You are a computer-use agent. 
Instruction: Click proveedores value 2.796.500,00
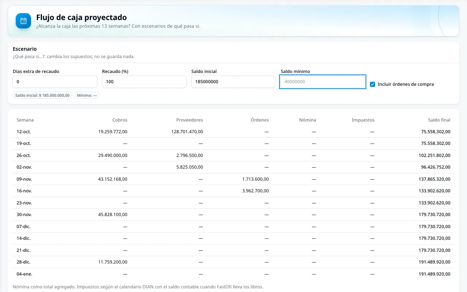click(x=190, y=155)
